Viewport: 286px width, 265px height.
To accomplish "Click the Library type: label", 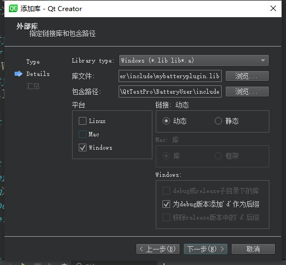I will click(93, 60).
